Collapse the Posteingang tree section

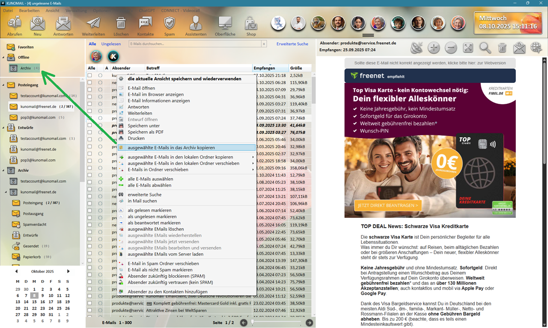point(3,85)
